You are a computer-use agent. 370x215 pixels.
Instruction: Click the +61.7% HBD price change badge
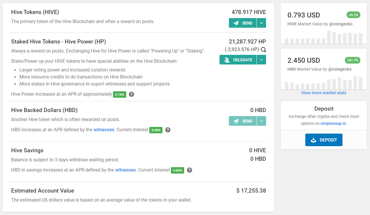[352, 60]
